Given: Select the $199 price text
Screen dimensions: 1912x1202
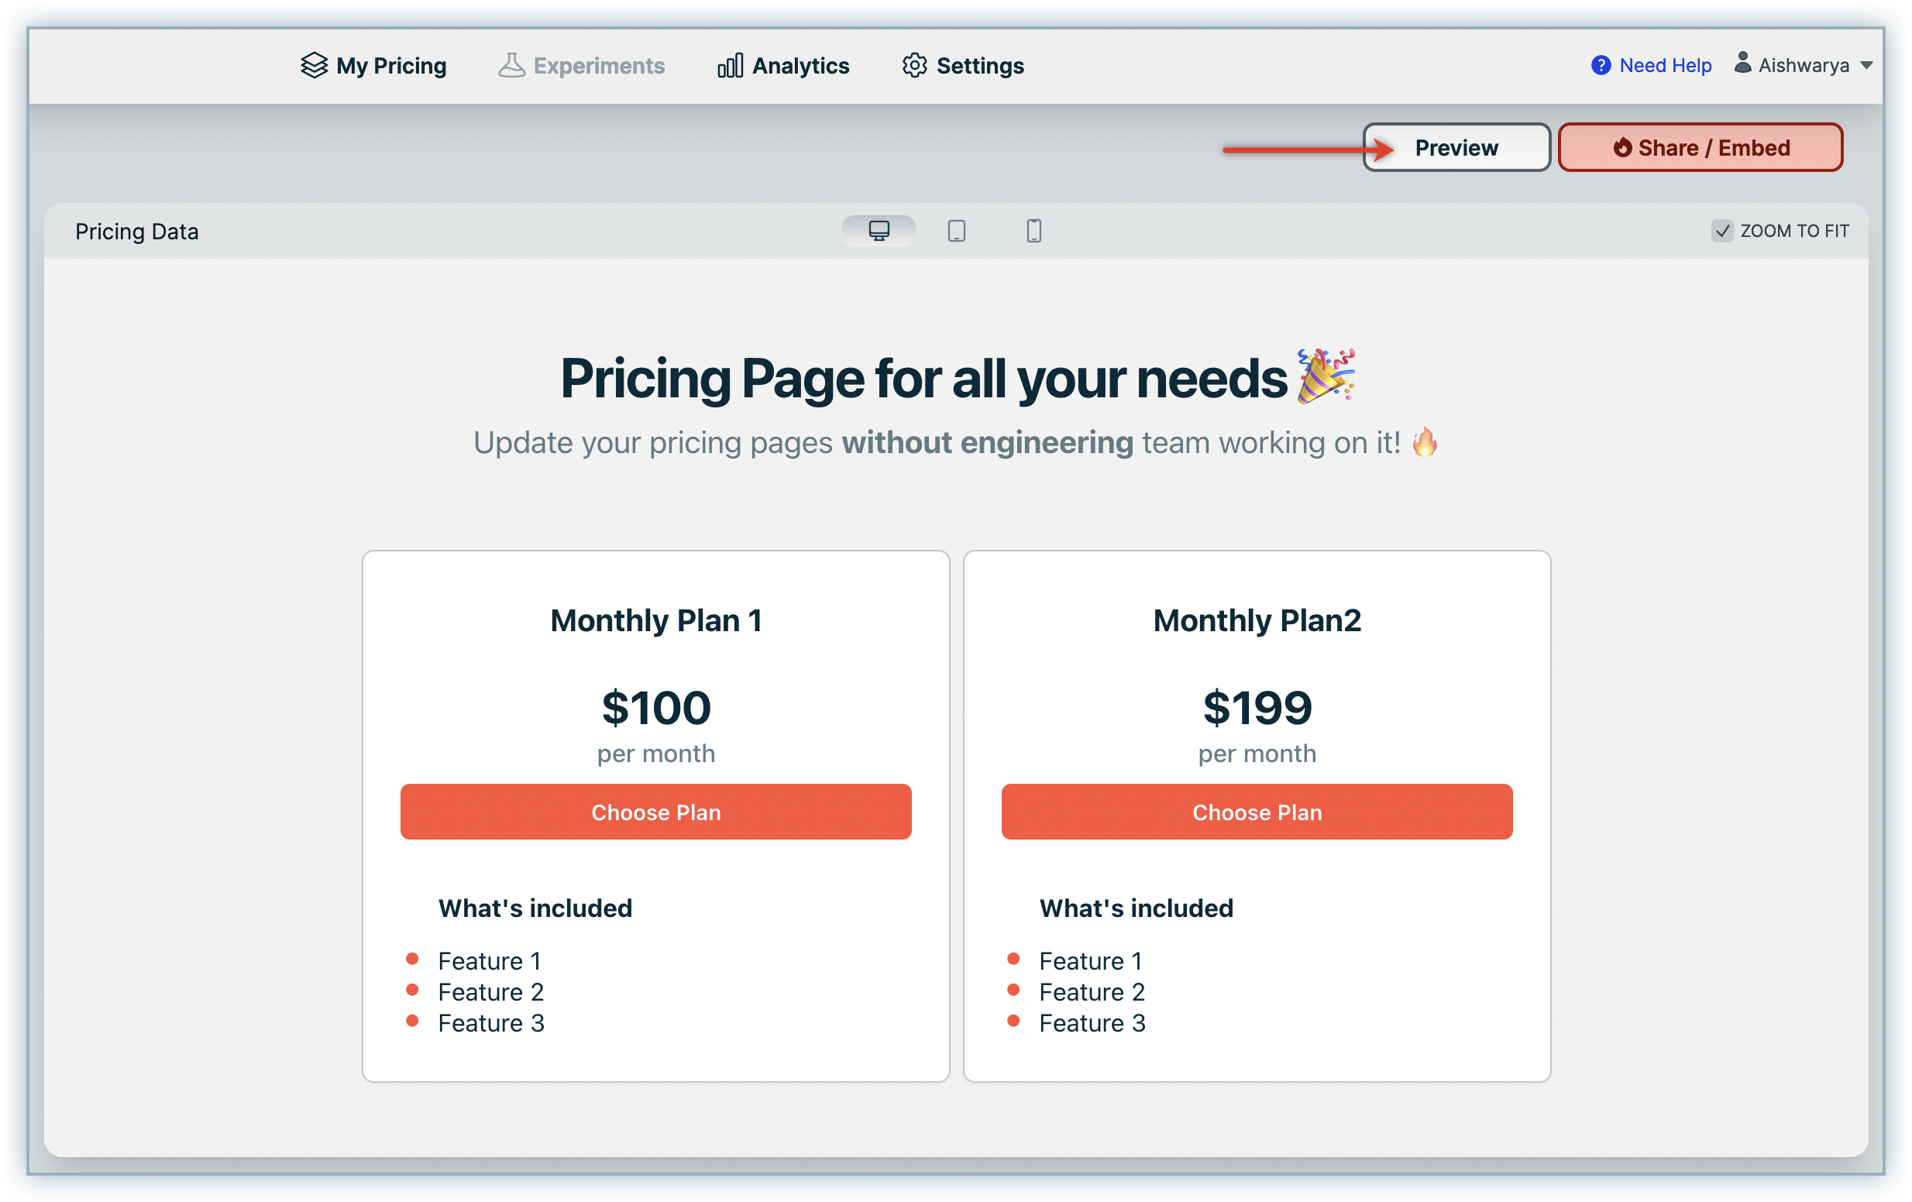Looking at the screenshot, I should [x=1257, y=707].
